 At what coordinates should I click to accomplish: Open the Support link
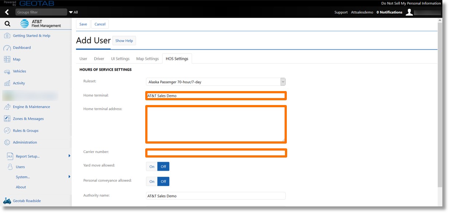[x=341, y=12]
